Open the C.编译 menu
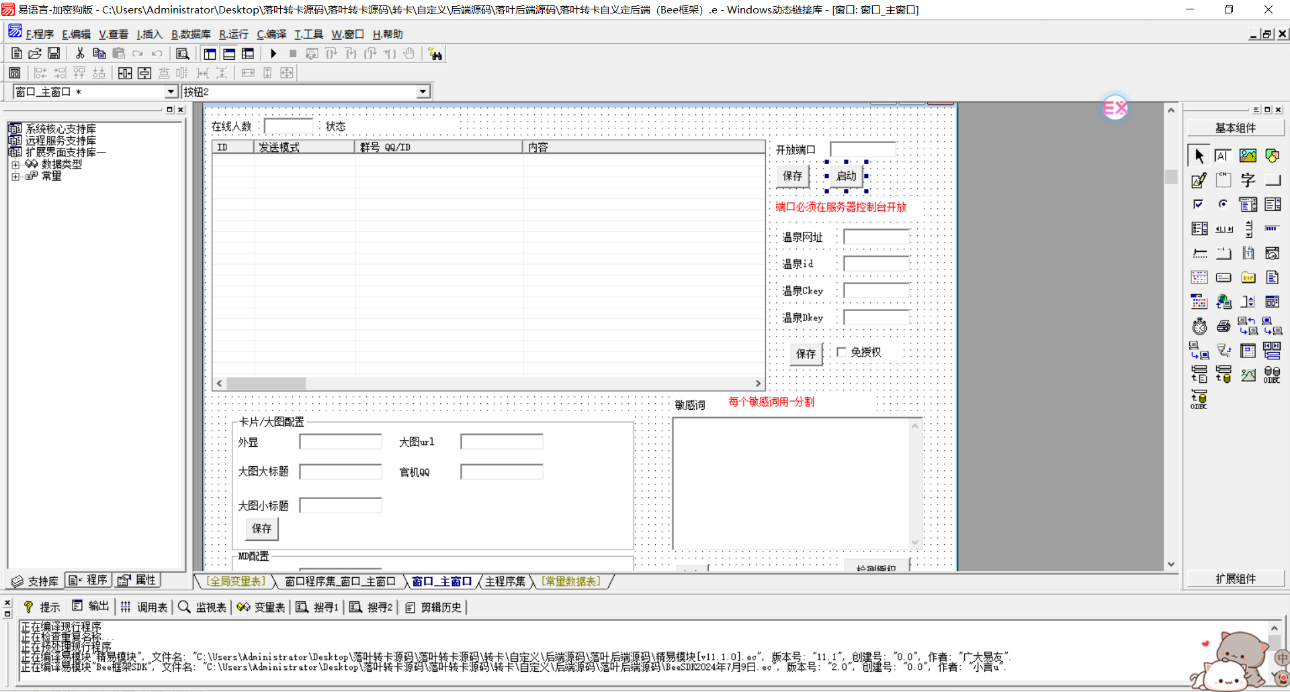 (x=271, y=34)
